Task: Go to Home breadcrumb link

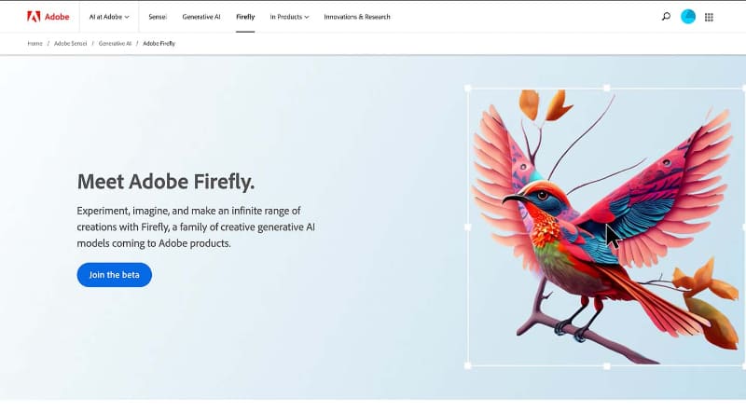Action: [35, 43]
